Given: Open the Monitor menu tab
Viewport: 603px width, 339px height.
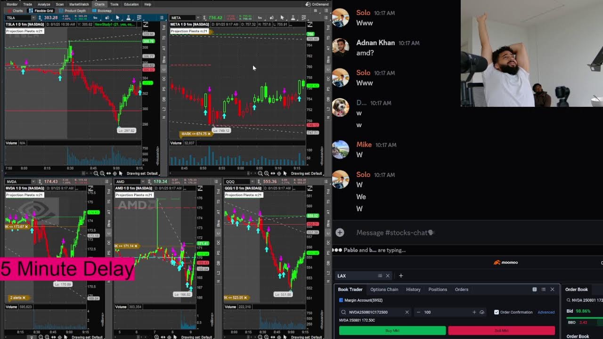Looking at the screenshot, I should click(x=12, y=4).
